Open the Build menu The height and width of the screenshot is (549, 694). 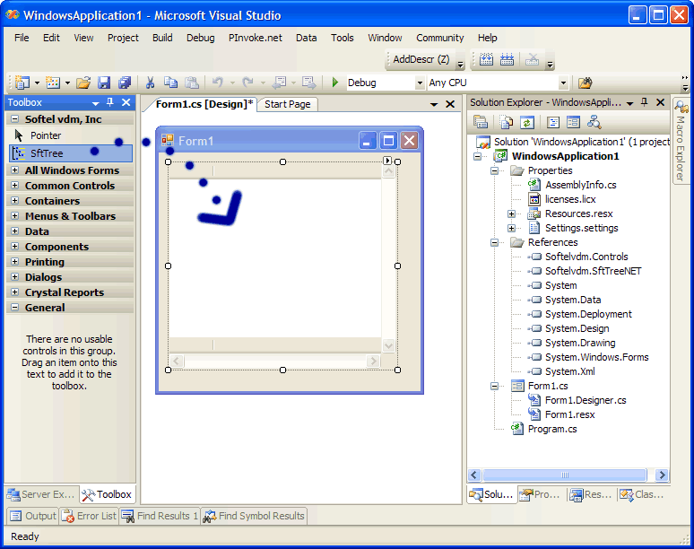coord(162,38)
